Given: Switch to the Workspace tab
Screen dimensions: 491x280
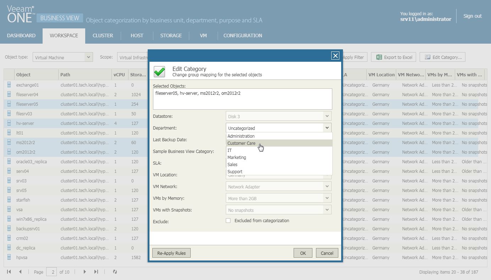Looking at the screenshot, I should click(x=64, y=36).
